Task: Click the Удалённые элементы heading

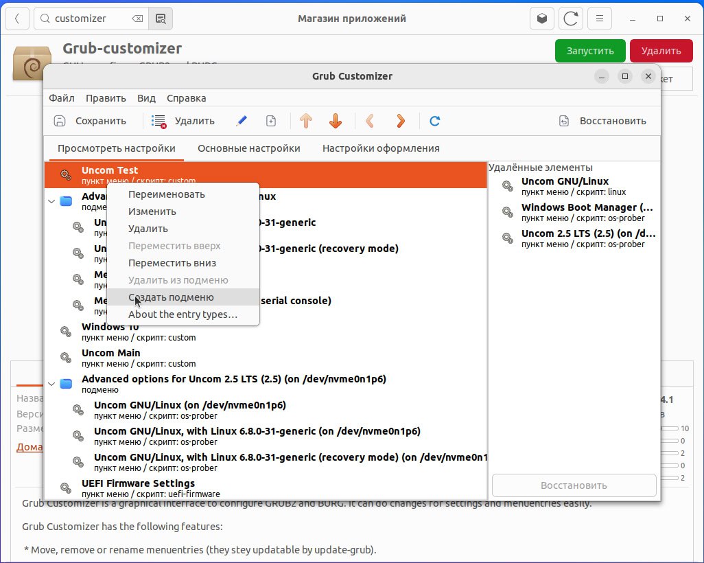Action: coord(541,168)
